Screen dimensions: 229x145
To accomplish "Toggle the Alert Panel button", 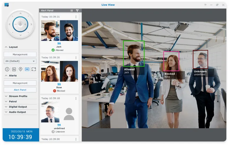I will pos(20,90).
